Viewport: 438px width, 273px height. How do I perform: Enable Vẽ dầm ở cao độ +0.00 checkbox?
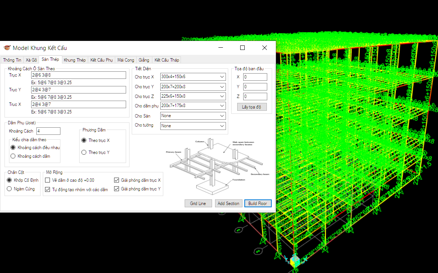48,180
